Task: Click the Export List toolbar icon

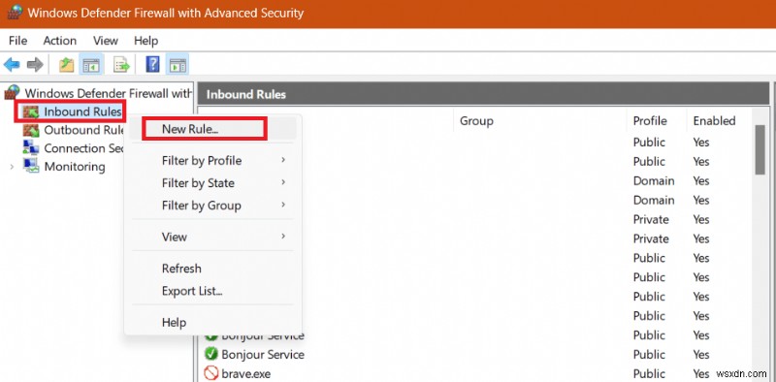Action: tap(121, 64)
